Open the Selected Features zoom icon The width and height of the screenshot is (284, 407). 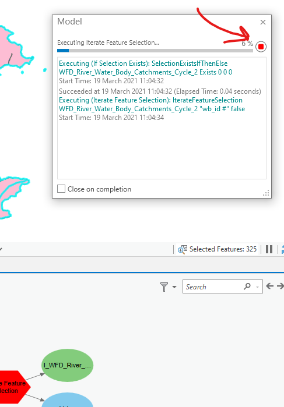[183, 249]
